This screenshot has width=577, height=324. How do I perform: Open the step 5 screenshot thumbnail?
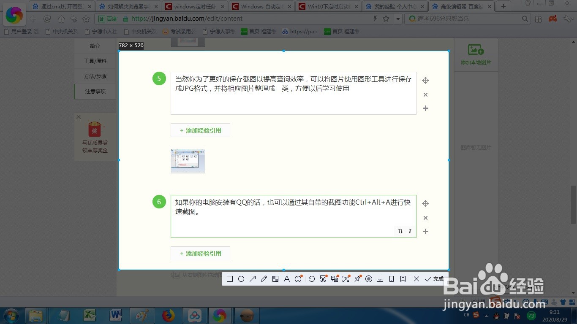click(188, 161)
